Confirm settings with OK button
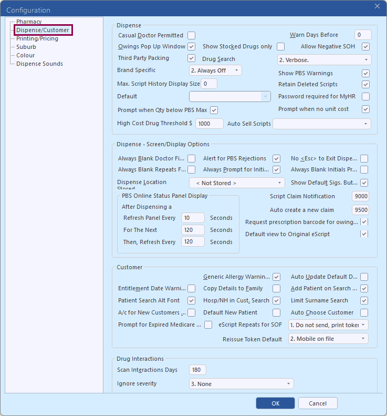This screenshot has width=387, height=416. pyautogui.click(x=275, y=403)
